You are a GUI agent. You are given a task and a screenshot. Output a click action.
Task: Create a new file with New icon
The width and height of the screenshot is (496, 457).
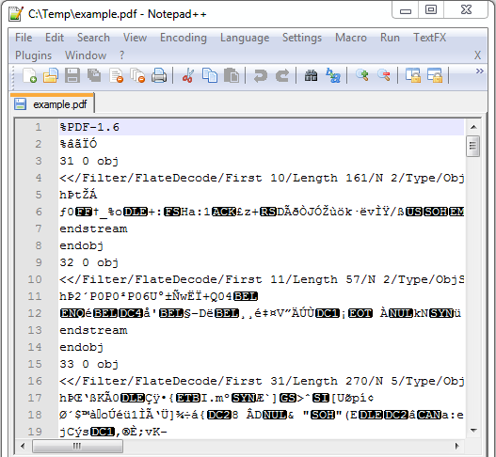point(30,75)
